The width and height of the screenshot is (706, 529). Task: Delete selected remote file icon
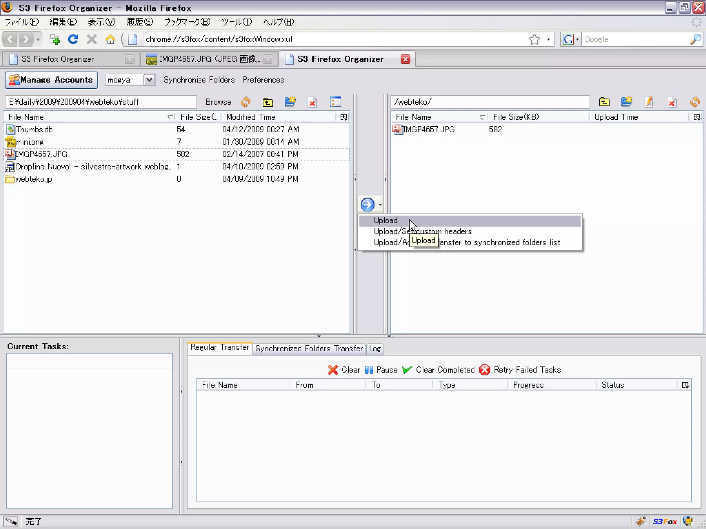pos(672,102)
